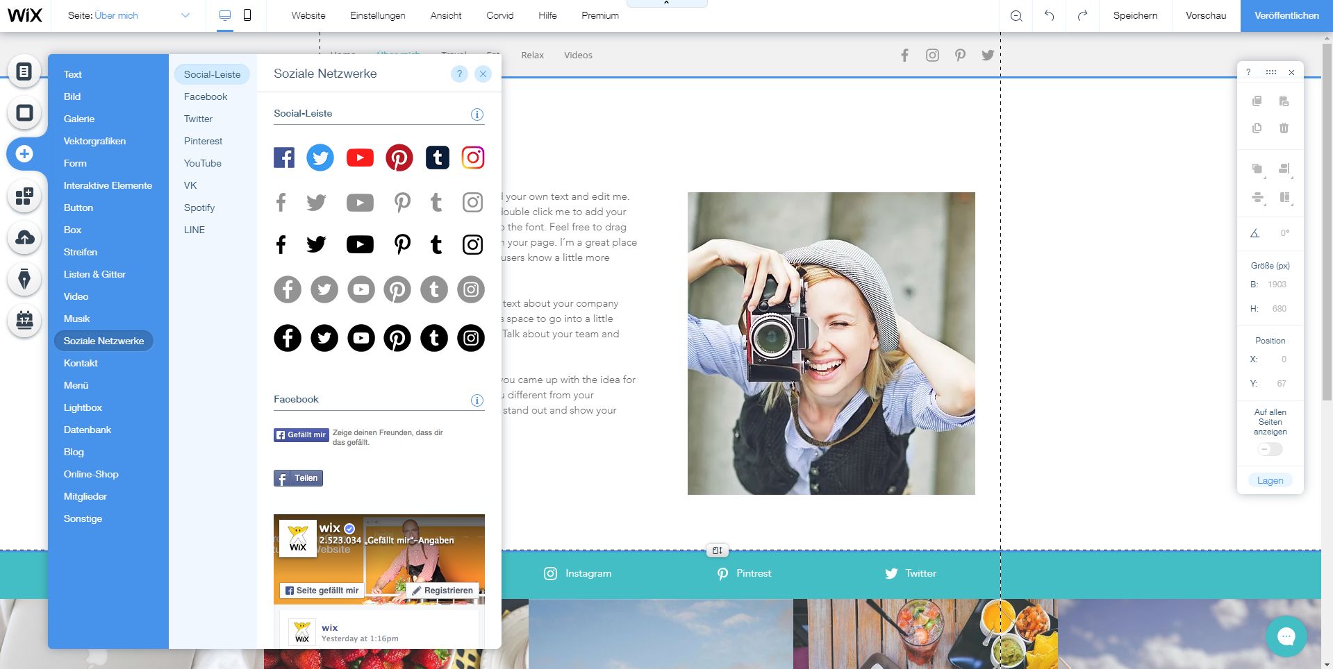Screen dimensions: 1333x669
Task: Open the chat support bubble
Action: click(1286, 636)
